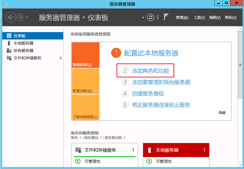The image size is (244, 169).
Task: Open the notifications flag icon
Action: [166, 17]
